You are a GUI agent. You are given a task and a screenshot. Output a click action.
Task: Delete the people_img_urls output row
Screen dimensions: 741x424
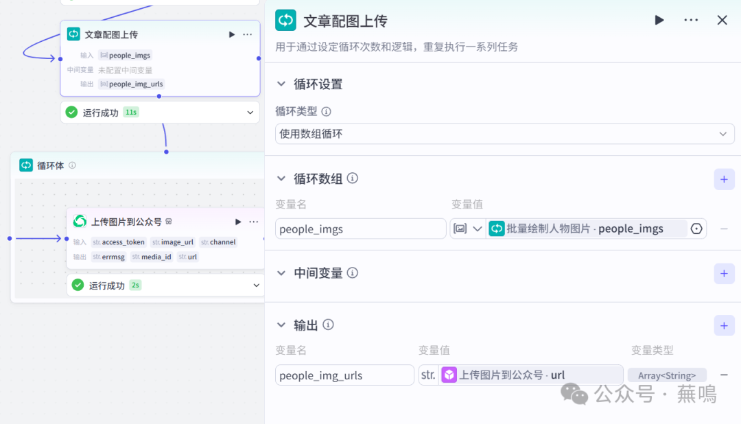tap(724, 375)
